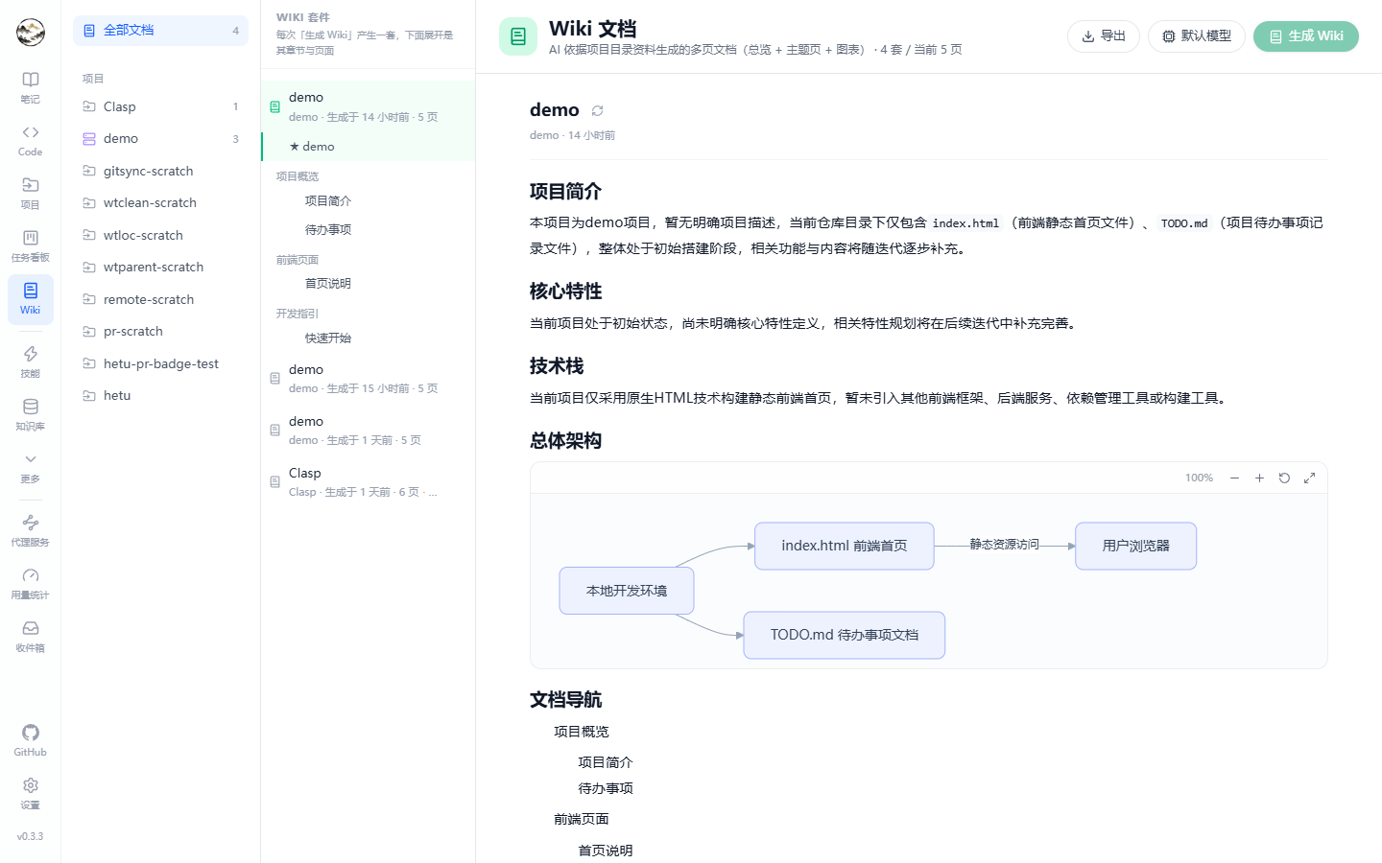Select the gitsync-scratch project
Screen dimensions: 1382x863
coord(160,171)
